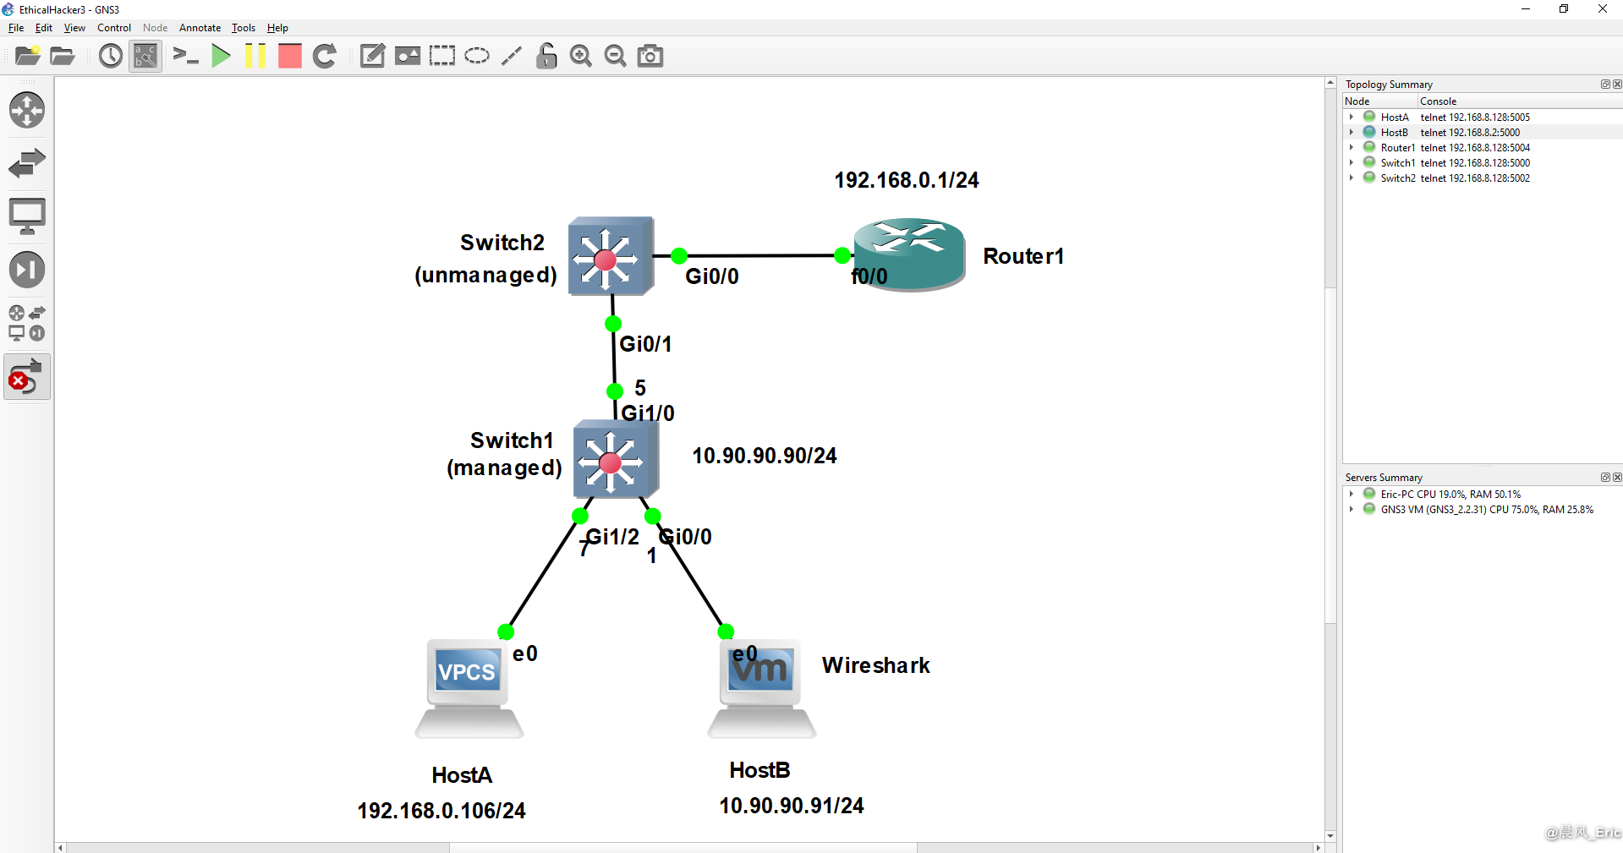Screen dimensions: 1623x853
Task: Click the 192.168.0.1/24 note label
Action: point(907,180)
